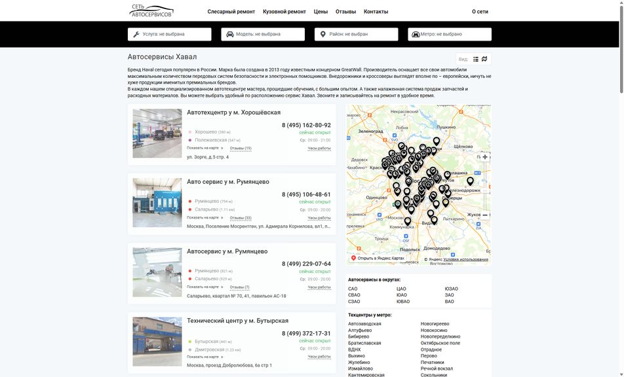Image resolution: width=624 pixels, height=377 pixels.
Task: Open Слесарный ремонт menu
Action: [231, 12]
